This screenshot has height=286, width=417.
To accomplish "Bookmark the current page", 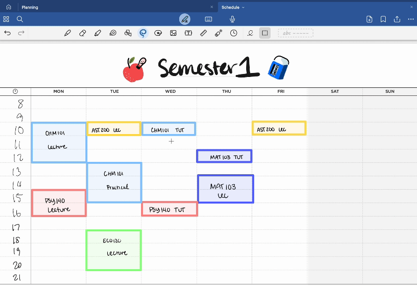I will [383, 19].
